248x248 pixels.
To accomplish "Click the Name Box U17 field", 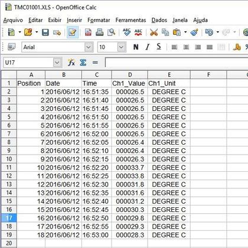I will [x=28, y=63].
